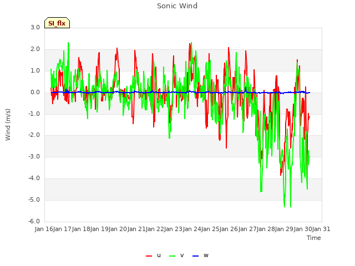Click the Sonic Wind chart title

coord(177,6)
